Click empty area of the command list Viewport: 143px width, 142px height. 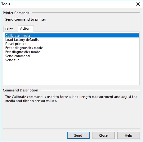(72, 73)
